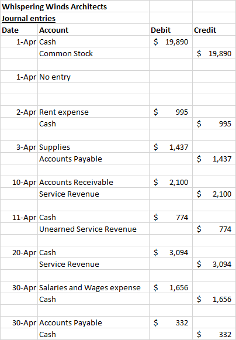Image resolution: width=236 pixels, height=340 pixels.
Task: Click the 19,890 debit amount cell
Action: click(x=171, y=42)
